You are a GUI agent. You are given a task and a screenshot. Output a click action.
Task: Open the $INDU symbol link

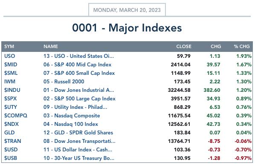(12, 90)
